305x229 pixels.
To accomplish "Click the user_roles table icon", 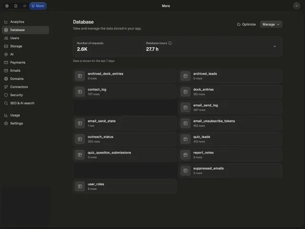I will click(x=80, y=186).
